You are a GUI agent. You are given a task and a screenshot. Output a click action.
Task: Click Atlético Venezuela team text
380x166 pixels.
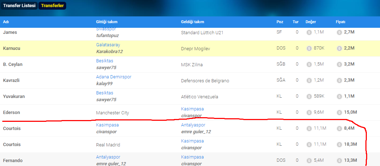click(200, 97)
